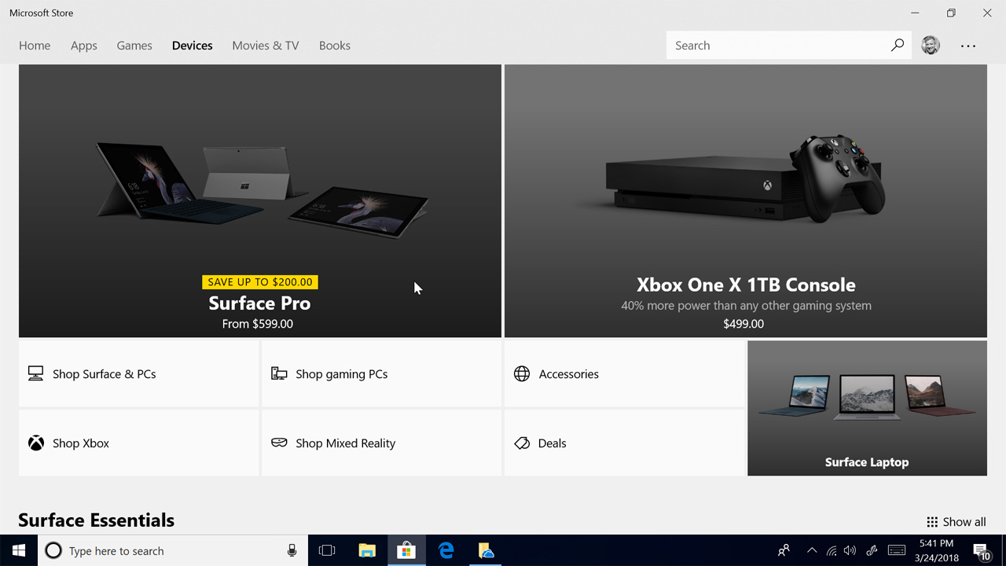The image size is (1006, 566).
Task: Open the See more ellipsis menu
Action: coord(968,46)
